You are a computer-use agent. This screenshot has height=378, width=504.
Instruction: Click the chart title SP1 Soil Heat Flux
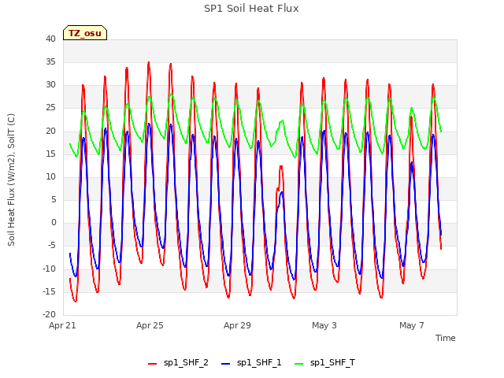tap(251, 9)
